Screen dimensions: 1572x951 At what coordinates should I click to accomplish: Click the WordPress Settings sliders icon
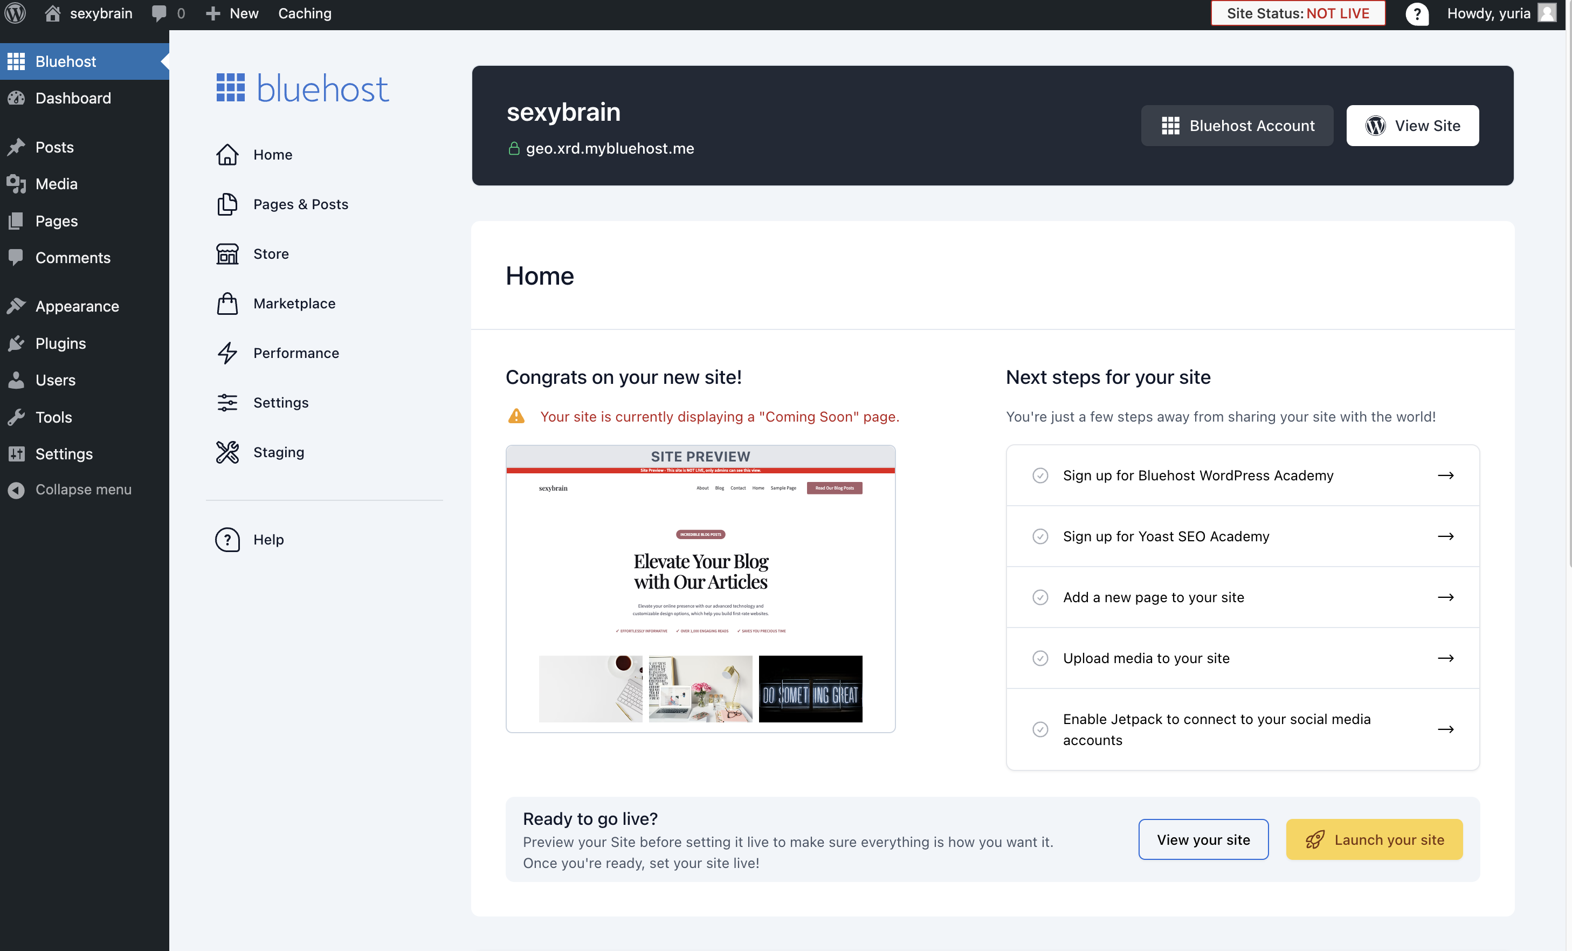pyautogui.click(x=16, y=453)
